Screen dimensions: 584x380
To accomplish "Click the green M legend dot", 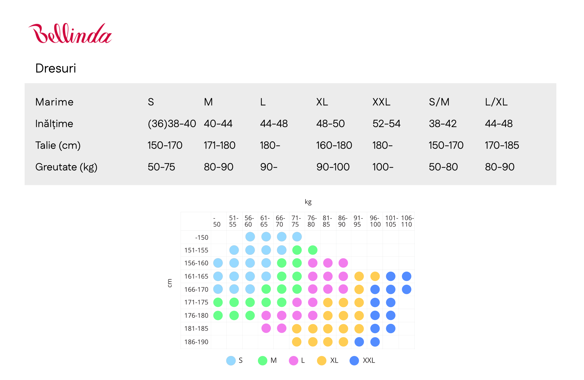I will (x=262, y=360).
